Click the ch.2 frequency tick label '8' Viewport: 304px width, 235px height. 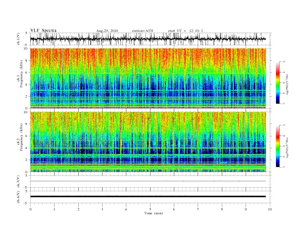pyautogui.click(x=27, y=124)
